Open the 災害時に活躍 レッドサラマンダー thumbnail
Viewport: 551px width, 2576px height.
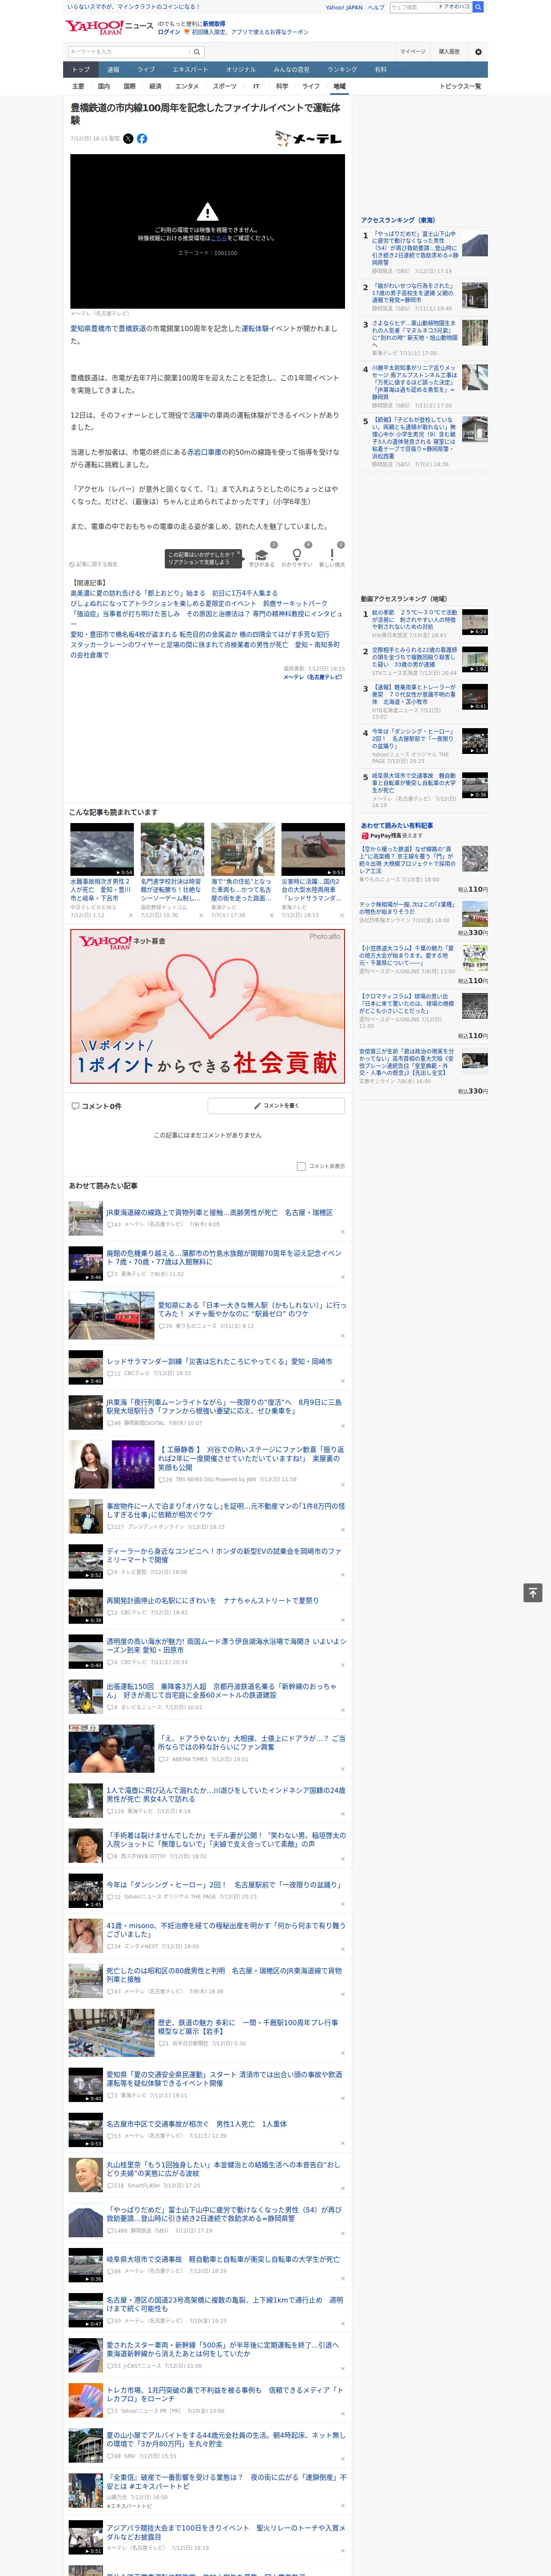point(313,850)
